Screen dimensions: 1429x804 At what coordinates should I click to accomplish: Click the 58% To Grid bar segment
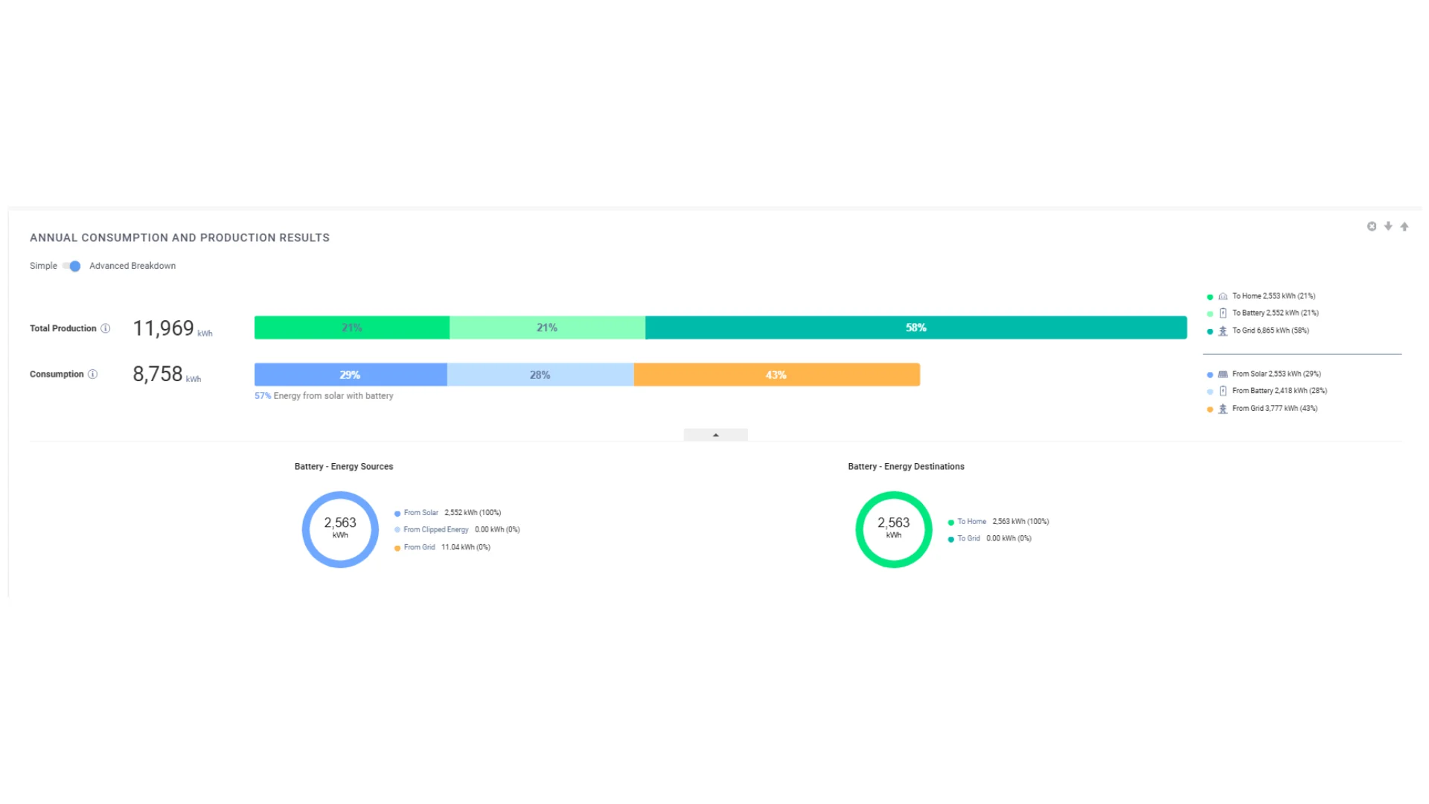(916, 328)
